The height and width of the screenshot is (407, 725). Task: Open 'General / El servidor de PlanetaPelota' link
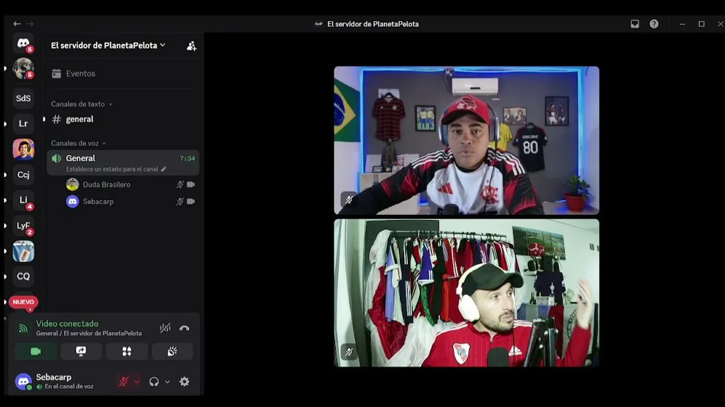coord(89,334)
